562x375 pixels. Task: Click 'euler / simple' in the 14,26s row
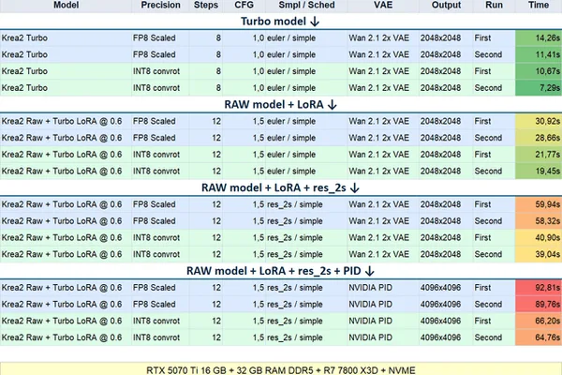[291, 38]
